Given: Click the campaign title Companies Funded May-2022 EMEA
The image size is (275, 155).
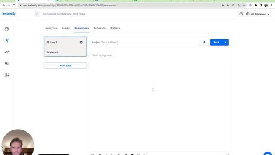Looking at the screenshot, I should (64, 14).
